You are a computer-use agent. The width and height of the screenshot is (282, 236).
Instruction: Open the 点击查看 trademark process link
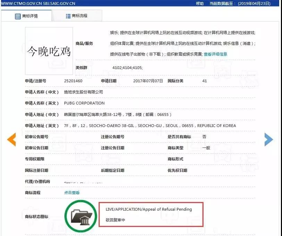[72, 193]
